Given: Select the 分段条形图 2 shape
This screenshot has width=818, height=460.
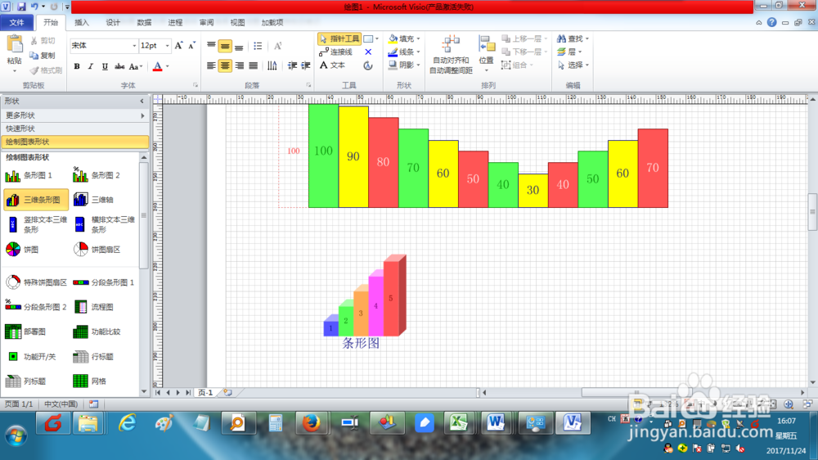Looking at the screenshot, I should [36, 307].
